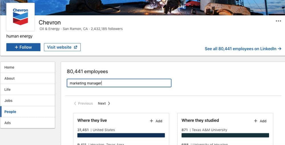Click the Oil & Energy industry text
285x145 pixels.
[x=50, y=29]
